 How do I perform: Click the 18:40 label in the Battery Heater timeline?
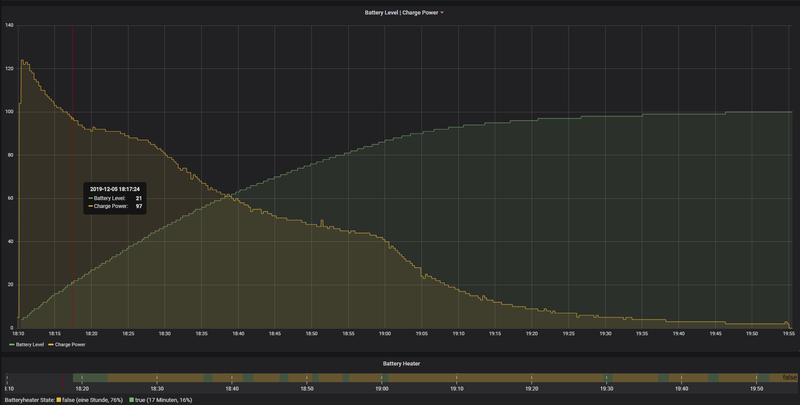pos(232,389)
